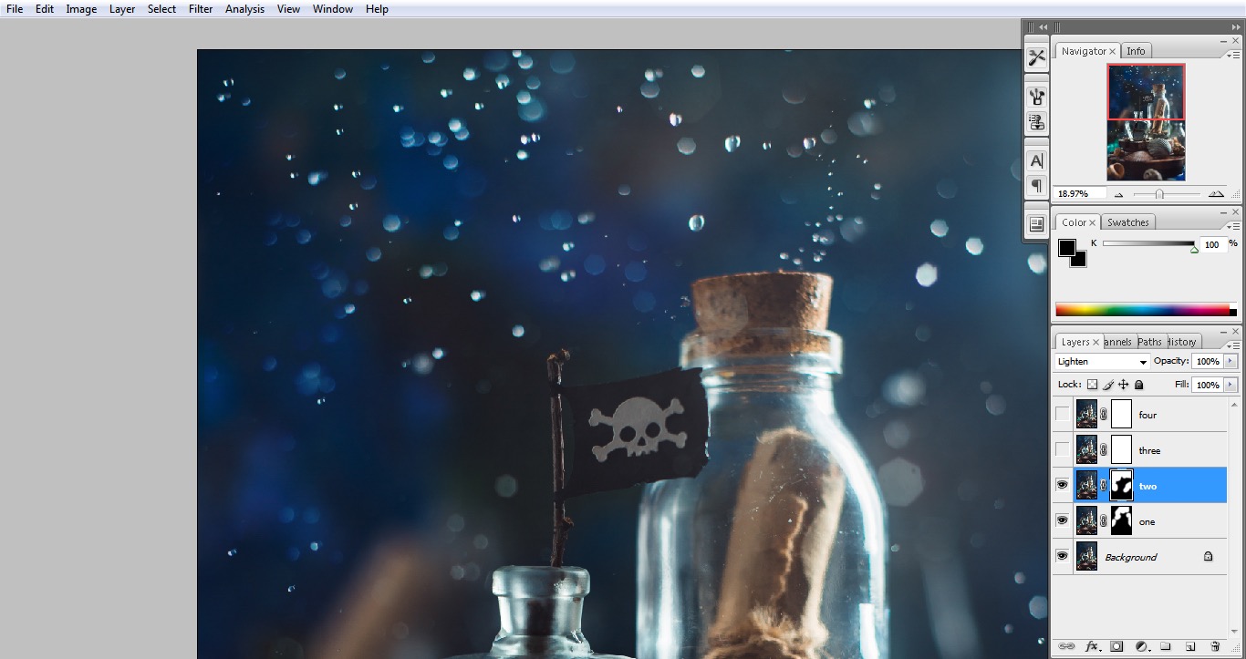The height and width of the screenshot is (659, 1246).
Task: Create a new layer group icon
Action: pyautogui.click(x=1166, y=646)
